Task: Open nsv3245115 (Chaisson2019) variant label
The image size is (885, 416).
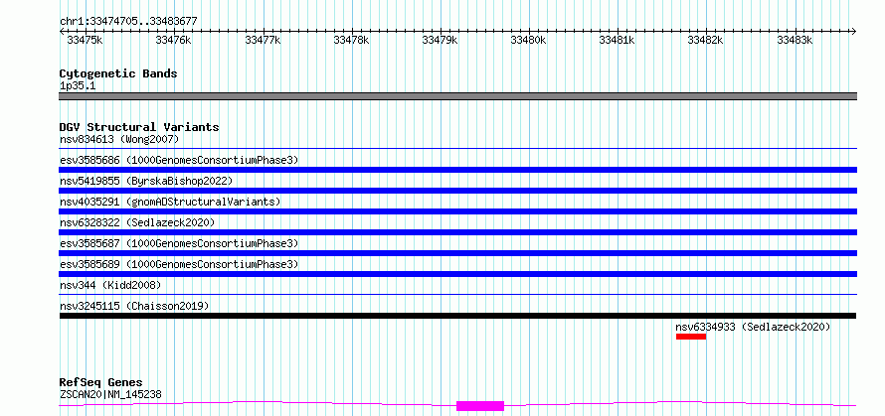Action: 134,306
